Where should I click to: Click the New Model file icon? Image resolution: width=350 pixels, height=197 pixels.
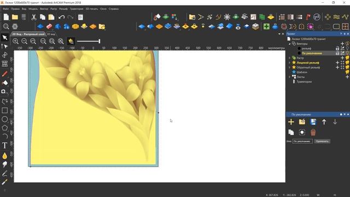(x=6, y=17)
